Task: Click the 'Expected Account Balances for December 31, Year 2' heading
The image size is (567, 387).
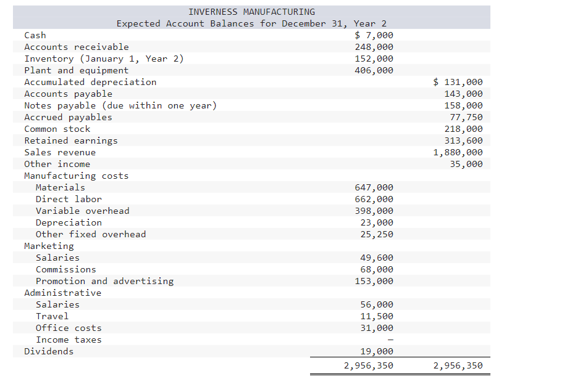Action: (251, 24)
